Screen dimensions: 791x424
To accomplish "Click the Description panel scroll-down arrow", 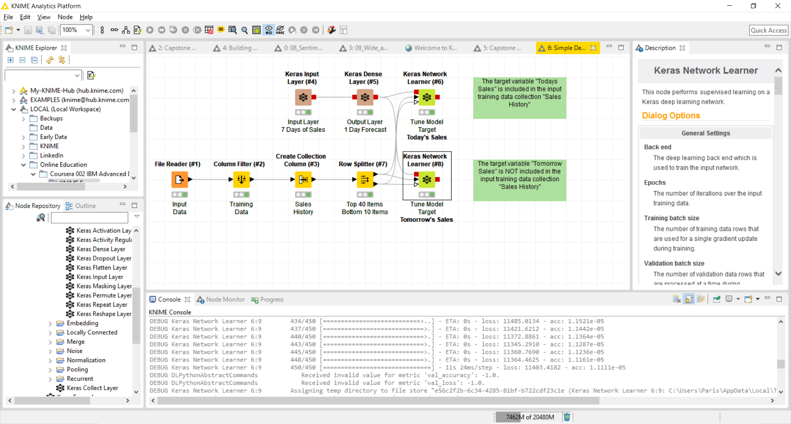I will 778,273.
